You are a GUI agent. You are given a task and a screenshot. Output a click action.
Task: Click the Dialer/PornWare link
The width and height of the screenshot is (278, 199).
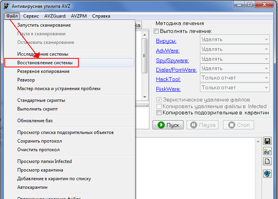point(176,70)
